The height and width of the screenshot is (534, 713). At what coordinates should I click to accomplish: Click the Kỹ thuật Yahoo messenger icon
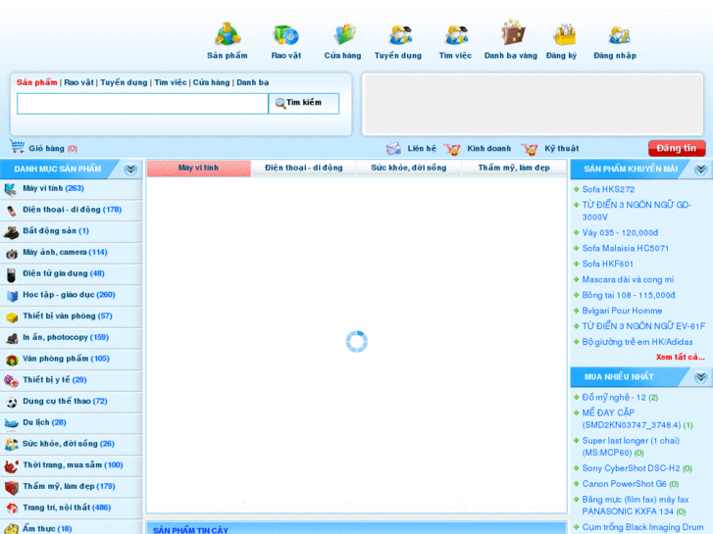tap(530, 149)
